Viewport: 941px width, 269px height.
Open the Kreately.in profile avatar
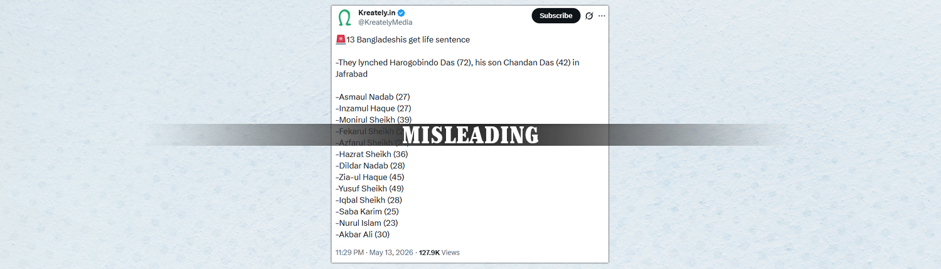[x=344, y=17]
